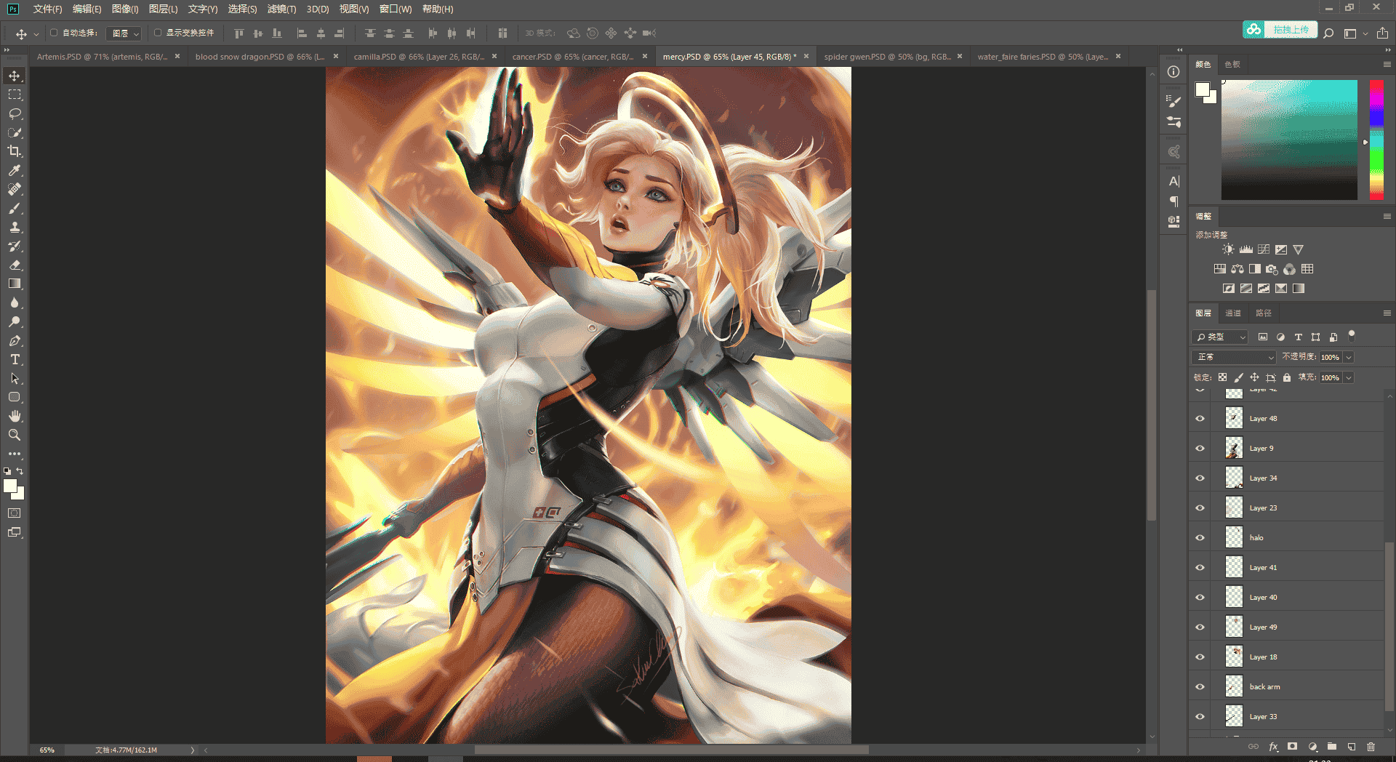The image size is (1396, 762).
Task: Click the foreground color swatch in toolbox
Action: click(x=10, y=486)
